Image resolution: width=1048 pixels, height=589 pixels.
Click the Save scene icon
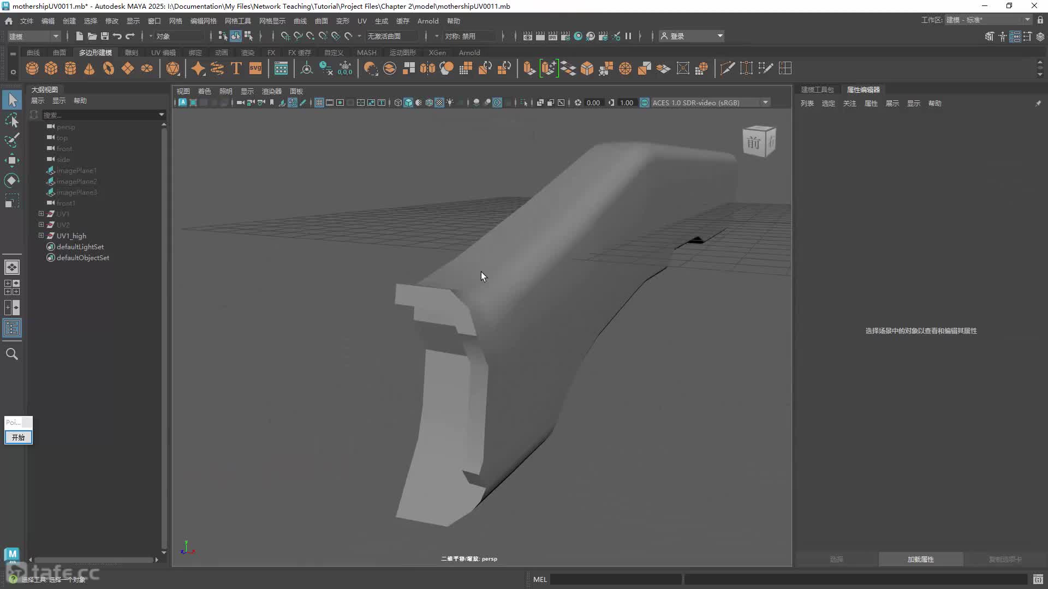(x=105, y=36)
